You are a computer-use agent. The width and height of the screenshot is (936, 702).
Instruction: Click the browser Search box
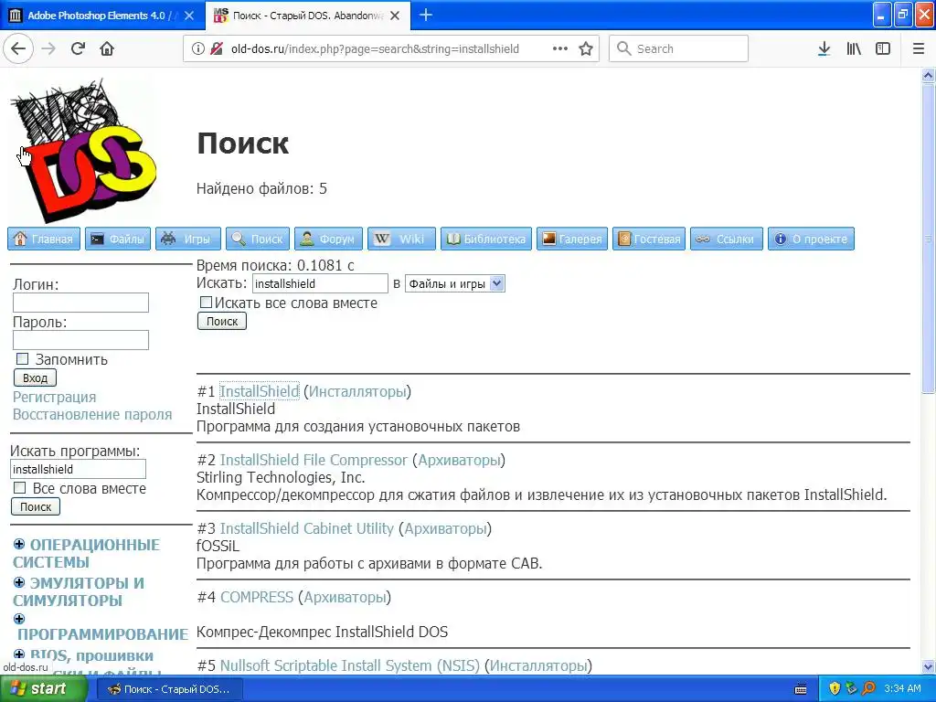pos(679,48)
